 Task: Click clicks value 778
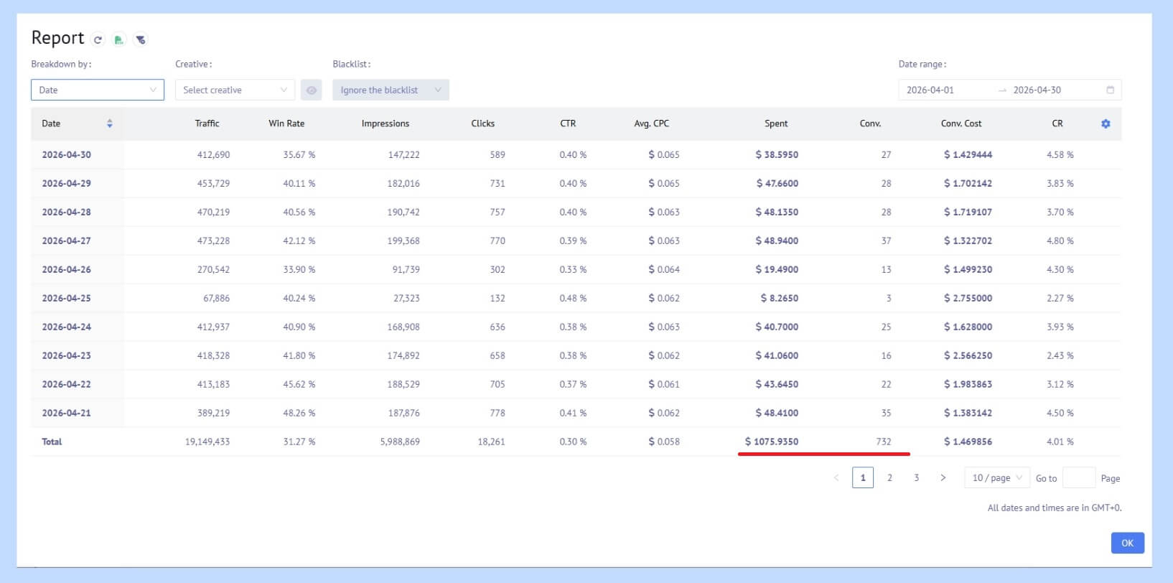497,413
